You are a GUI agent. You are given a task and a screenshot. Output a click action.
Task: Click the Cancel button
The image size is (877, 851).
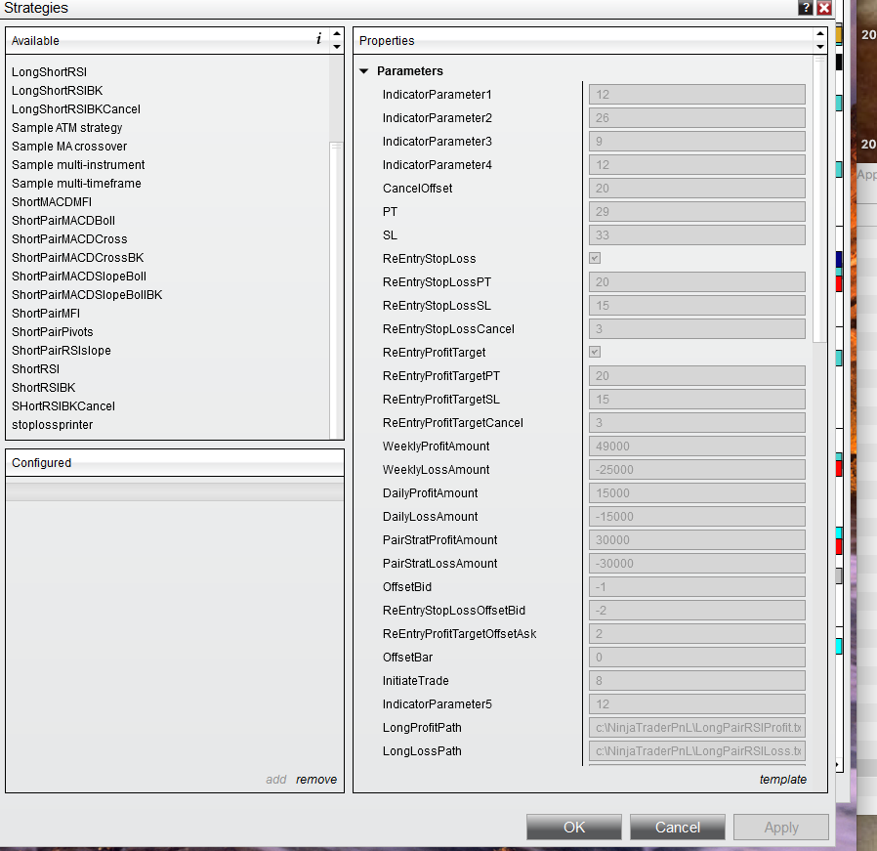coord(678,827)
